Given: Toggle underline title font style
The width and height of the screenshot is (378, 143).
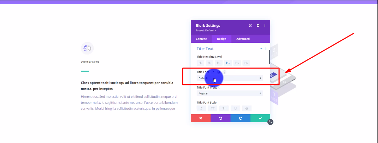Looking at the screenshot, I should coord(235,109).
